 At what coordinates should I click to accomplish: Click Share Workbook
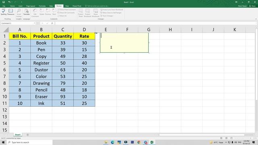(x=96, y=13)
